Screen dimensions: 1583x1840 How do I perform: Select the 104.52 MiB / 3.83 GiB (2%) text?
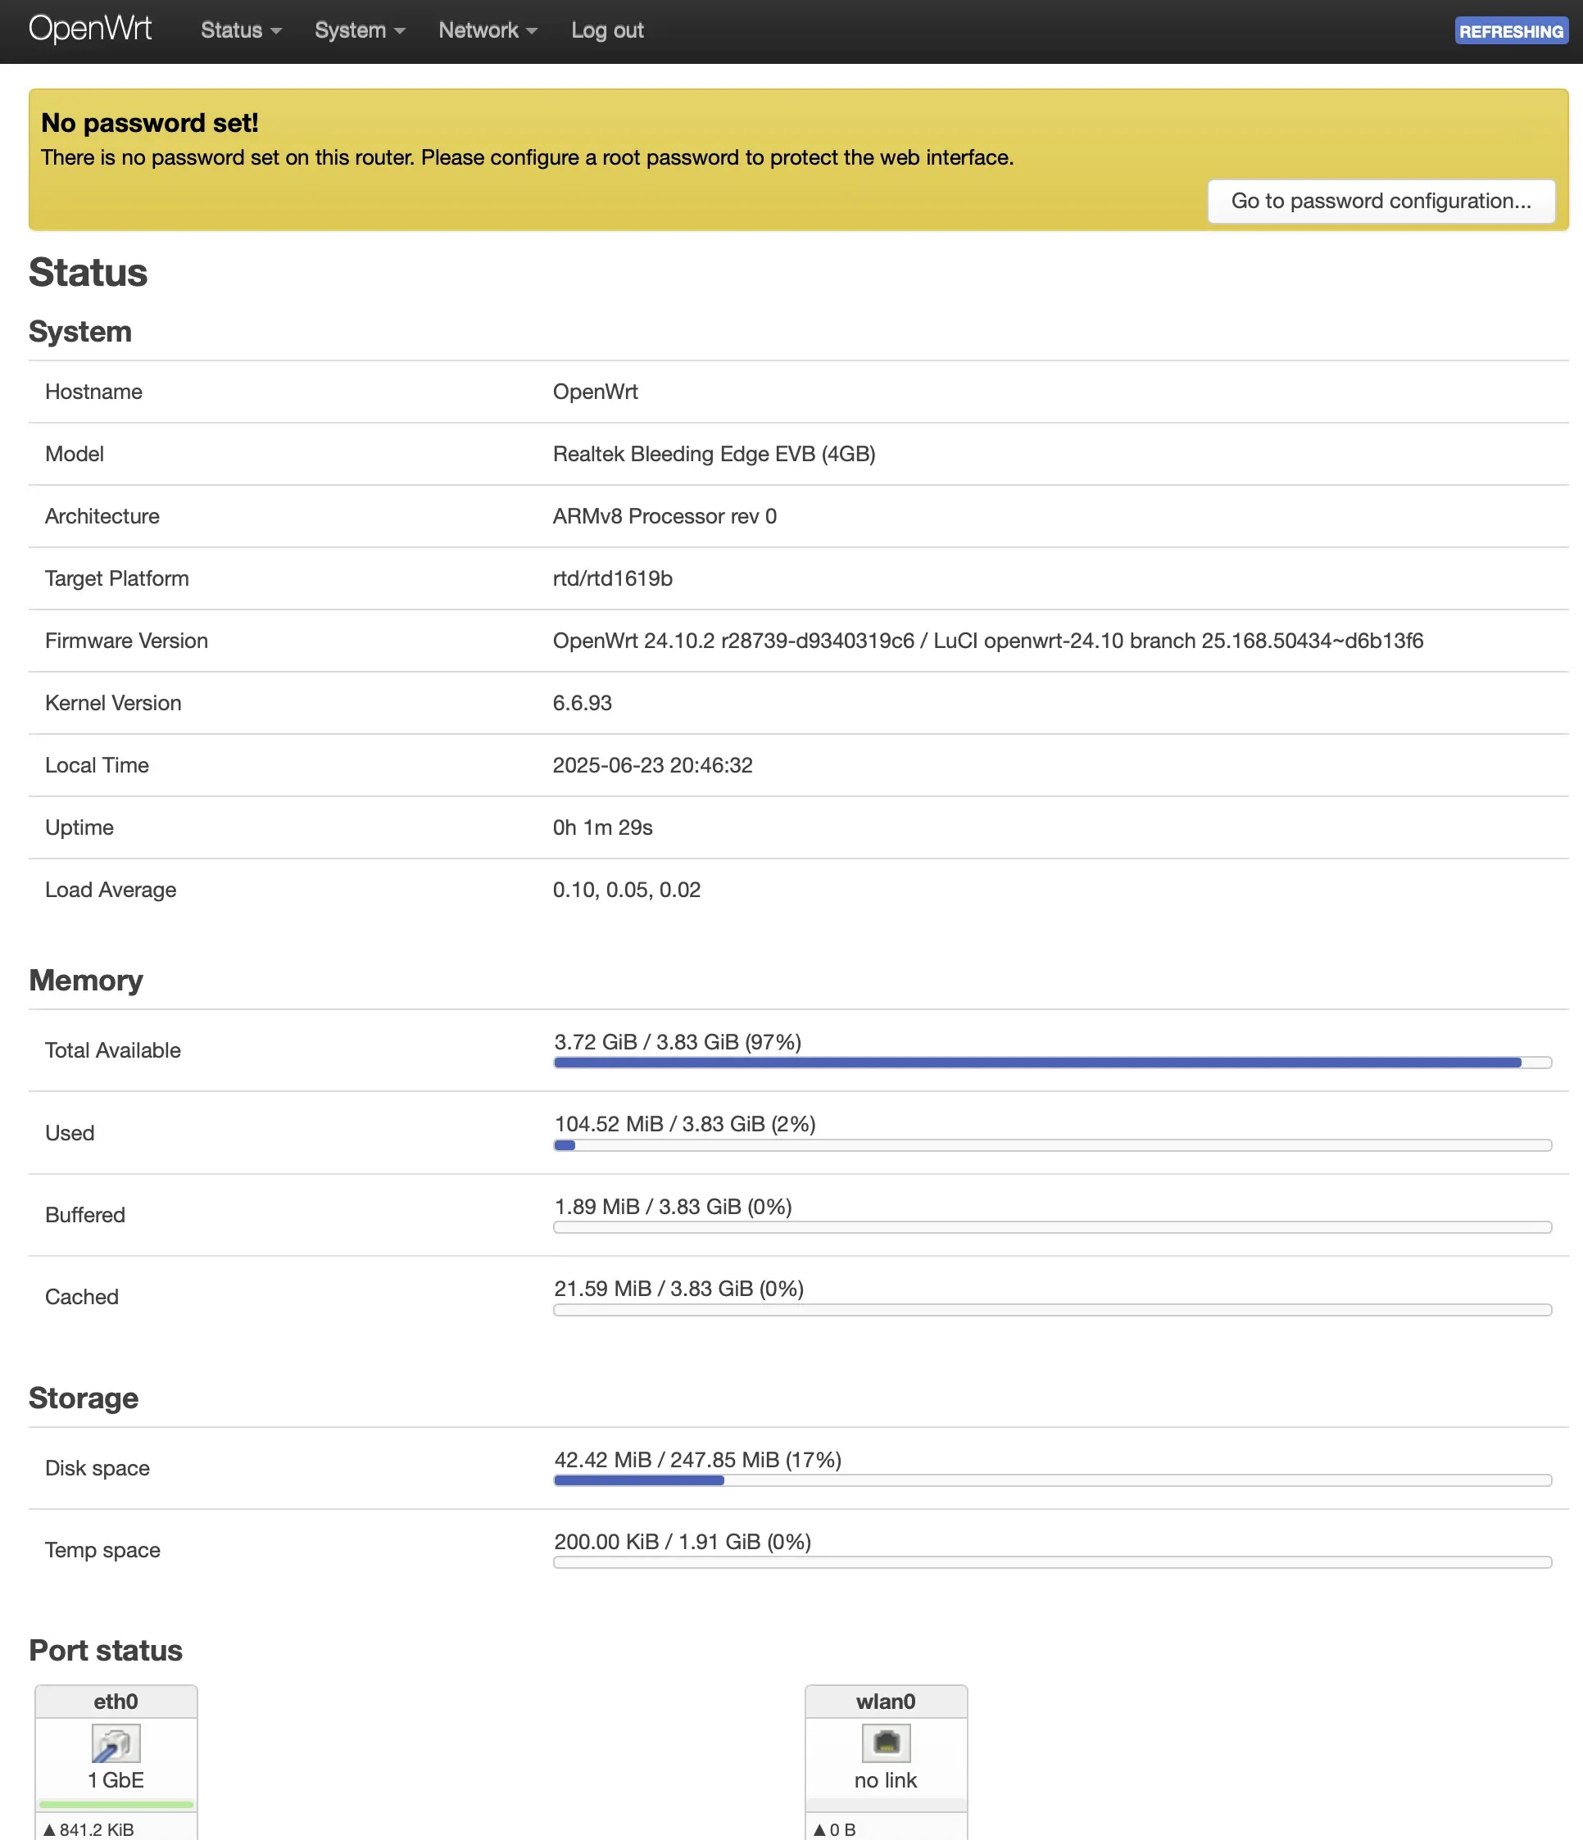pyautogui.click(x=685, y=1123)
